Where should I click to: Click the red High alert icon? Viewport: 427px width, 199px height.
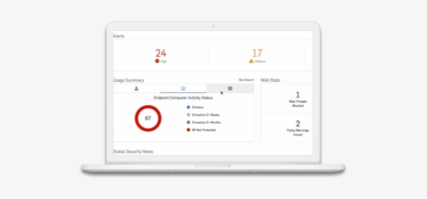tap(157, 61)
